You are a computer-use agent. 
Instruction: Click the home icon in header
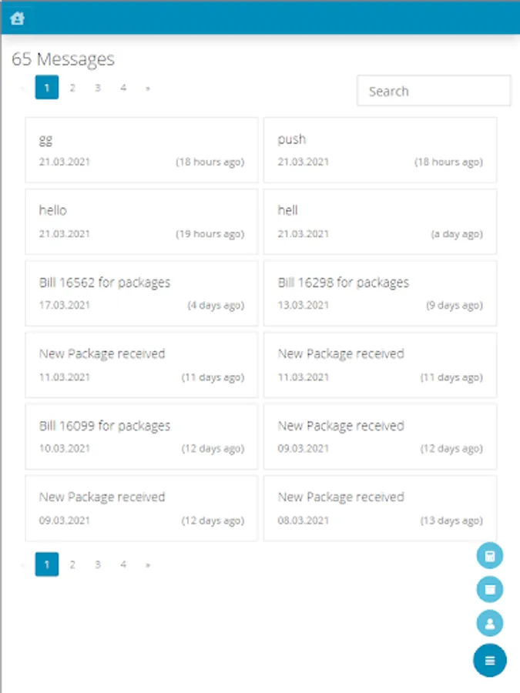point(17,18)
